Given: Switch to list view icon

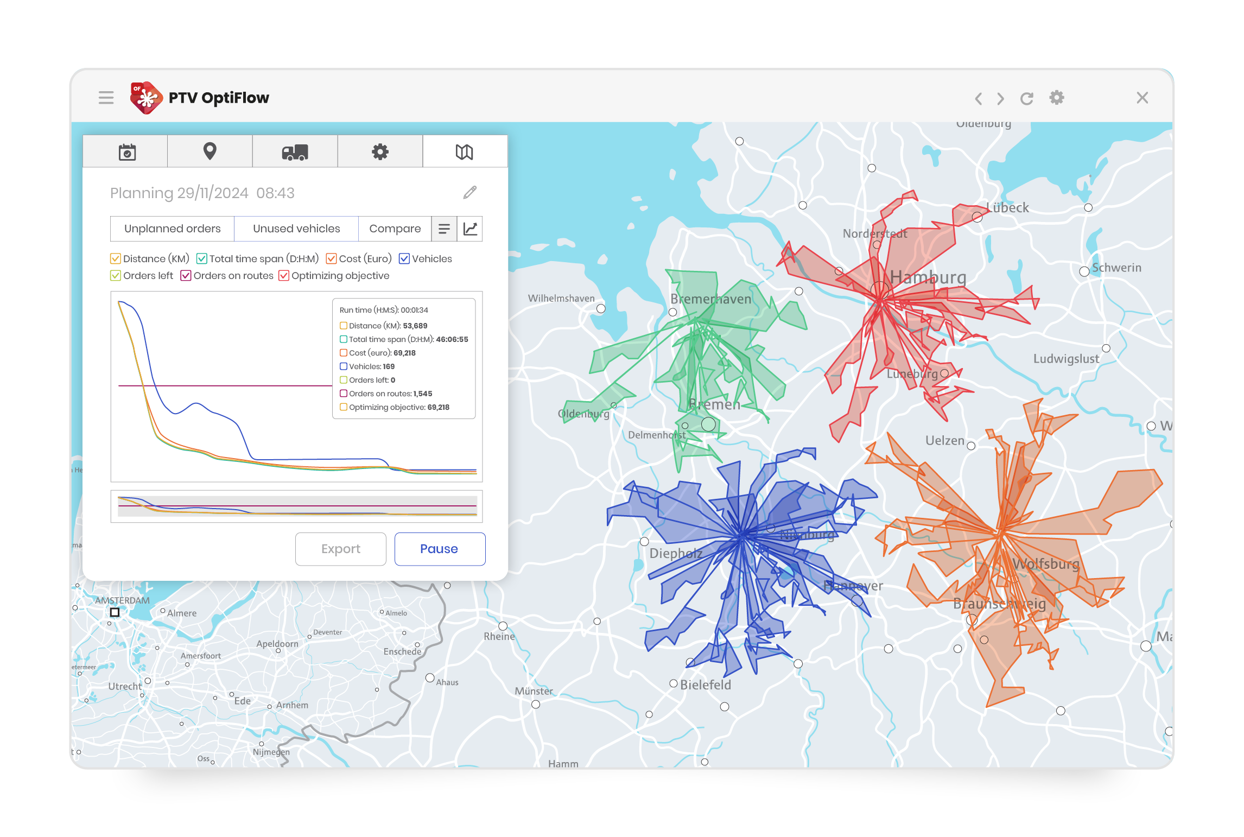Looking at the screenshot, I should tap(444, 229).
